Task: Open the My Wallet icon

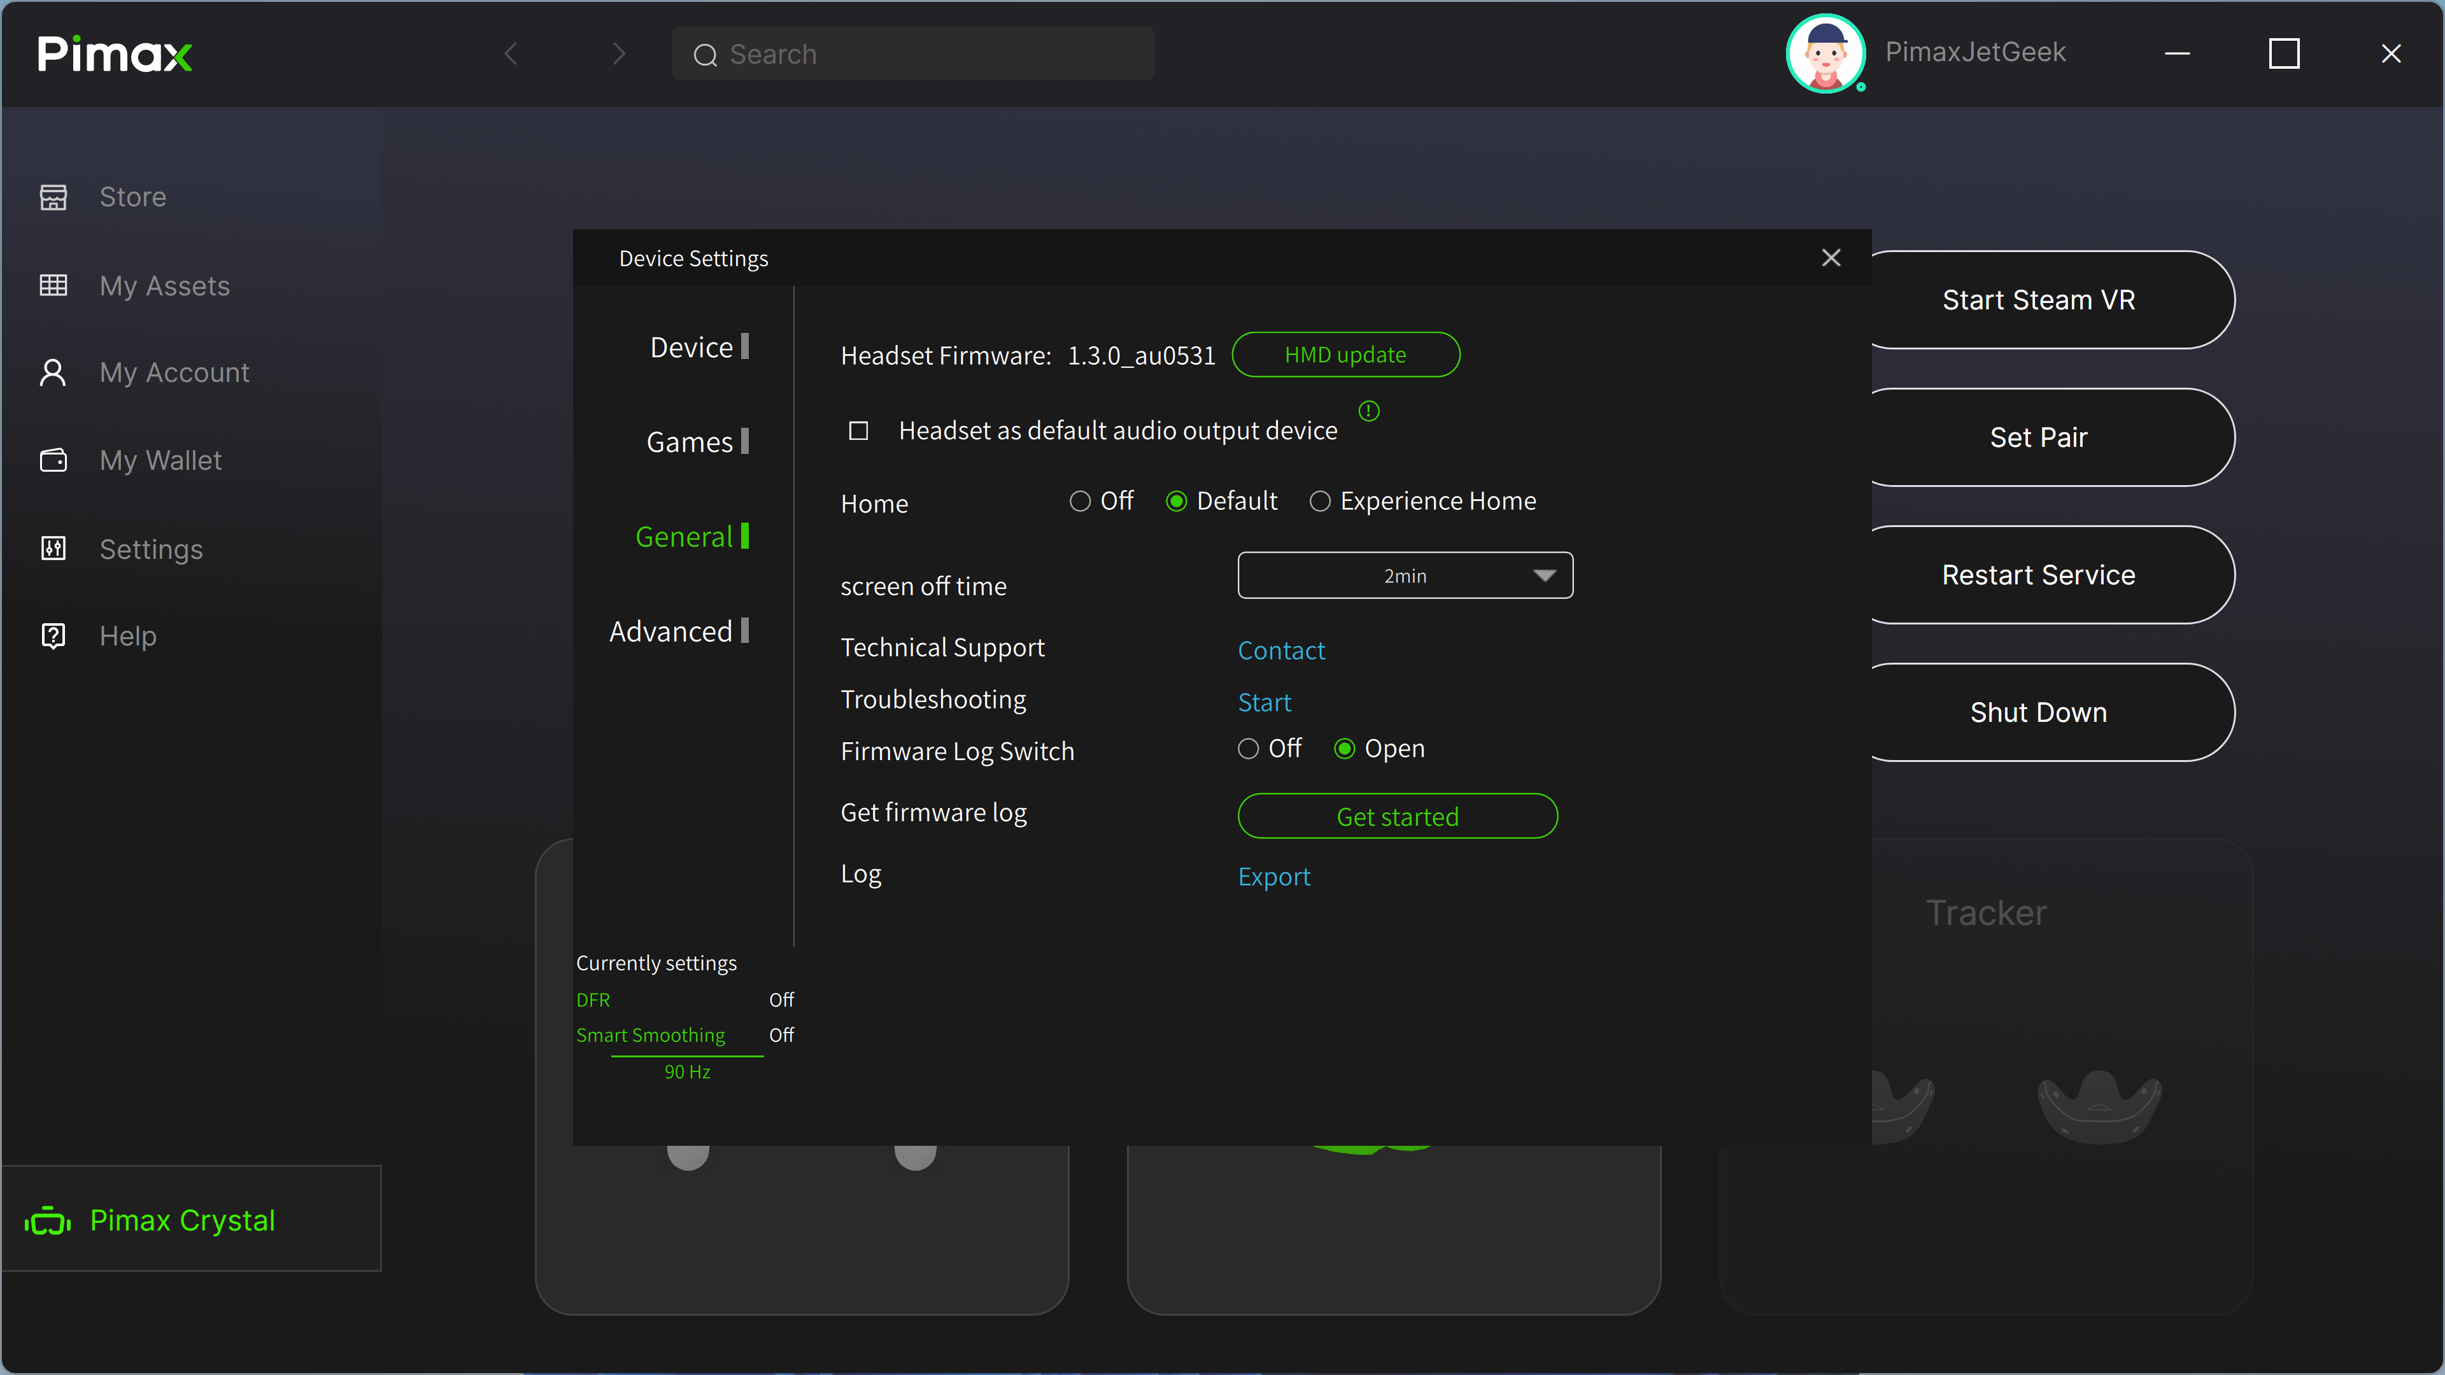Action: [53, 460]
